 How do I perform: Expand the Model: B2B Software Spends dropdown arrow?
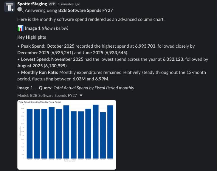[81, 95]
